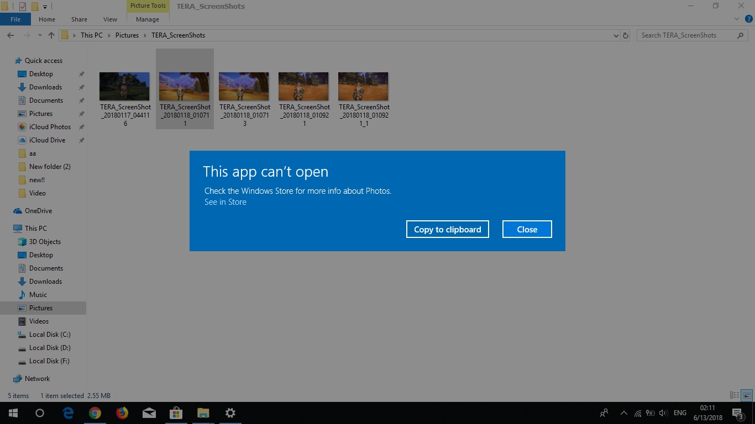Open Settings gear on the taskbar
The width and height of the screenshot is (755, 424).
(x=230, y=413)
